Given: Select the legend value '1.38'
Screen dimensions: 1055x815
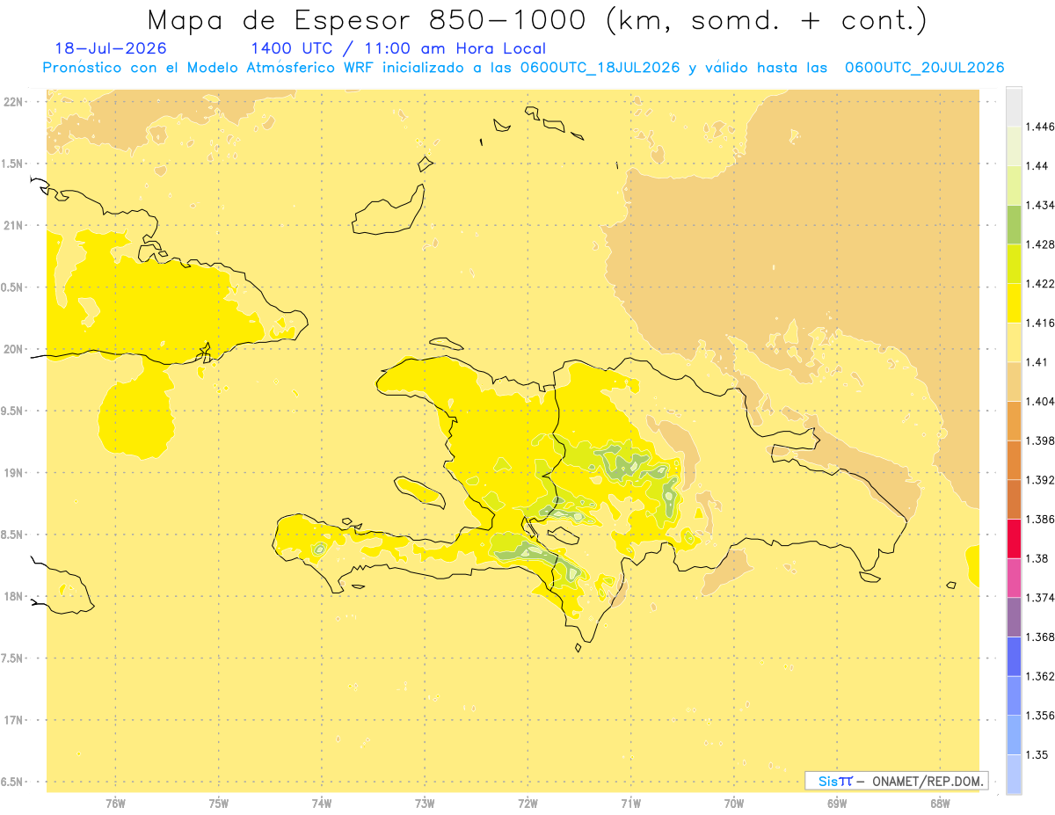Looking at the screenshot, I should click(x=1037, y=558).
